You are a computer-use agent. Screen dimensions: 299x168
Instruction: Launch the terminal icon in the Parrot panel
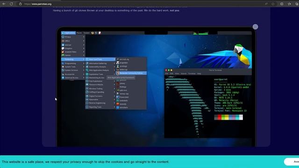click(x=96, y=33)
